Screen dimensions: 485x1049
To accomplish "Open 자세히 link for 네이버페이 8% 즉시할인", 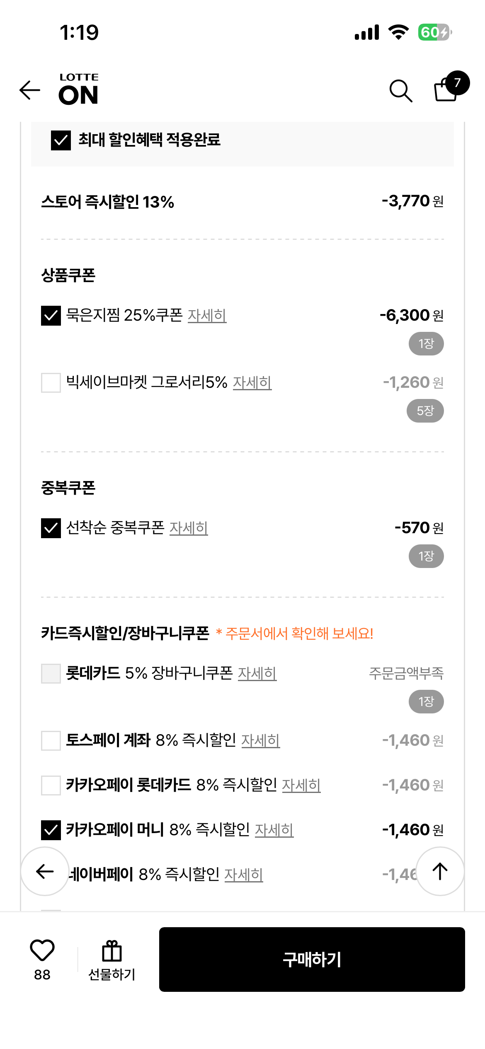I will [x=244, y=875].
